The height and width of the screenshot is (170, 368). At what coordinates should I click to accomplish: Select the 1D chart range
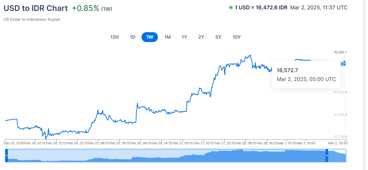133,37
